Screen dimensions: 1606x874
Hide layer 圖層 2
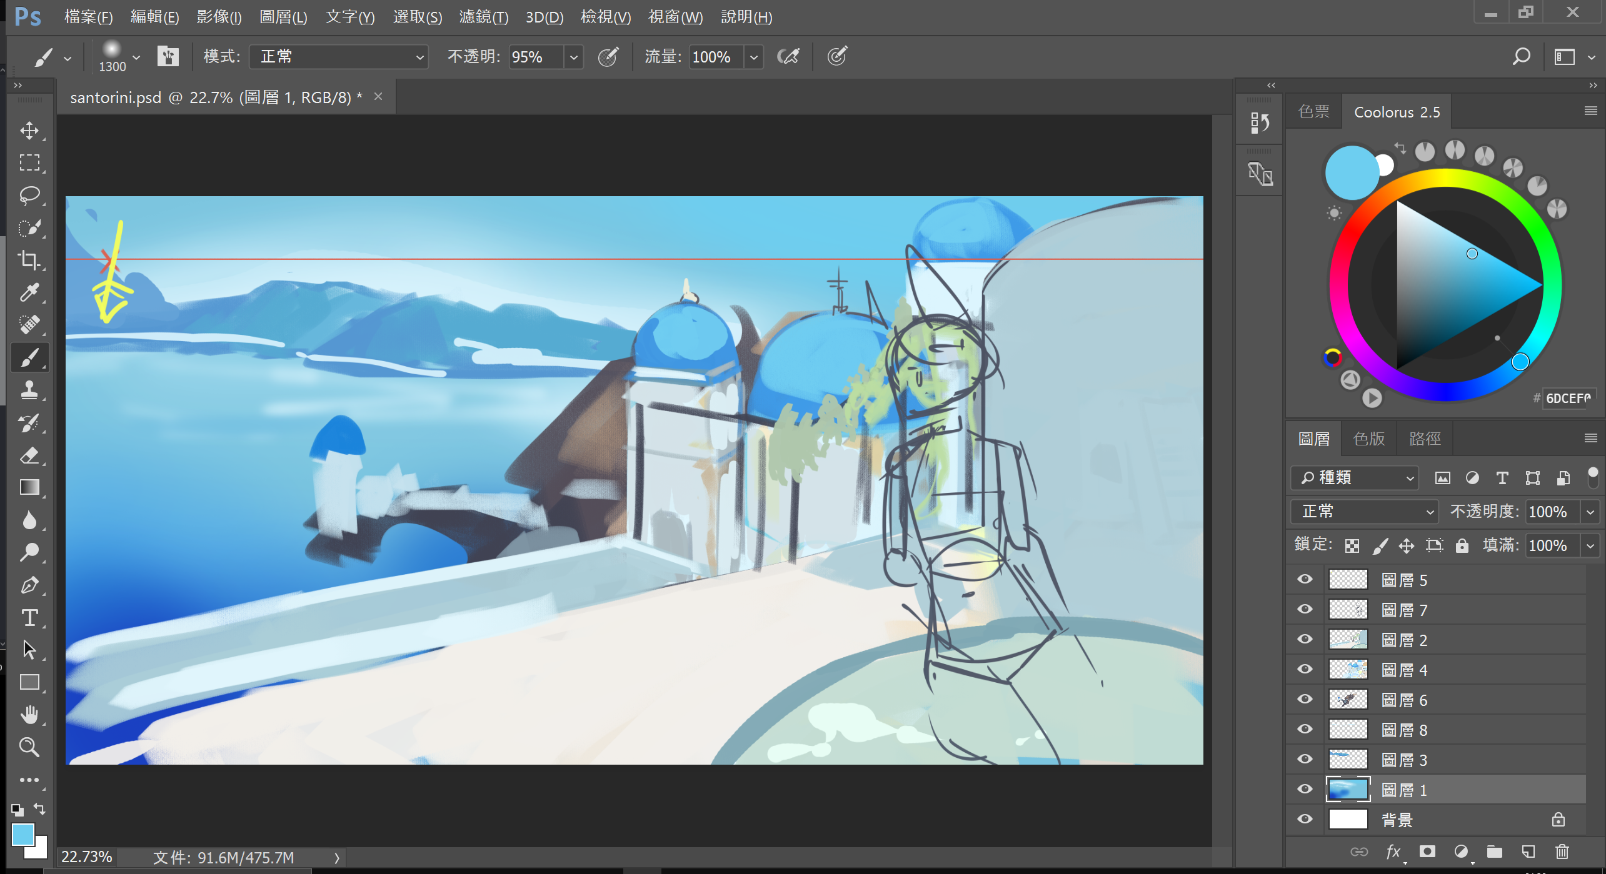tap(1305, 639)
